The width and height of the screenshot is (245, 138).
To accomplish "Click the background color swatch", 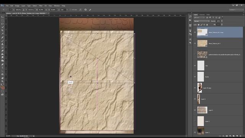I will click(x=3, y=88).
